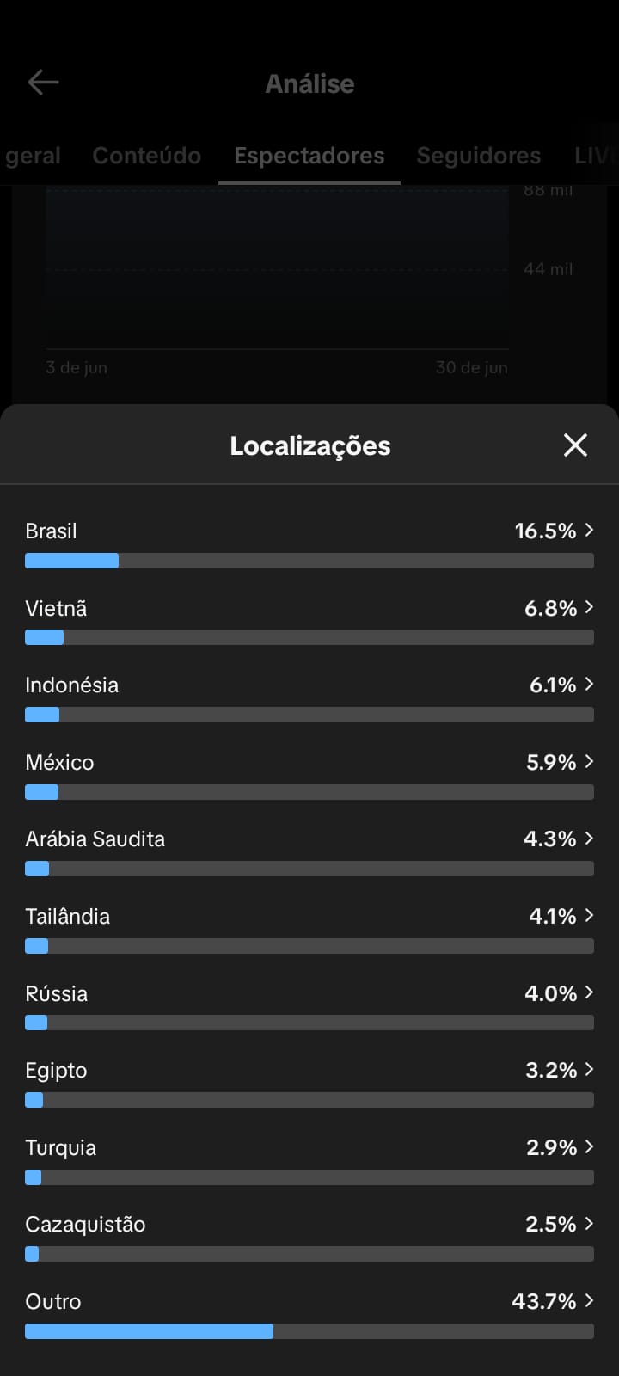
Task: Expand the Outro 43.7% chevron
Action: pos(589,1301)
